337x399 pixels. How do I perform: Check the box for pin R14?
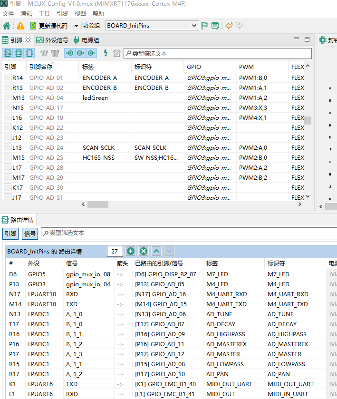click(8, 78)
